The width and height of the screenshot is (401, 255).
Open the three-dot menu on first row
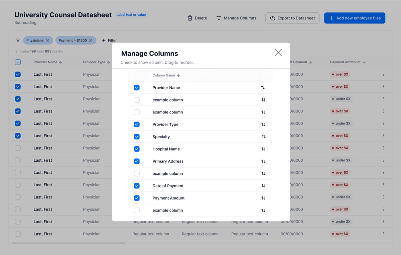383,75
